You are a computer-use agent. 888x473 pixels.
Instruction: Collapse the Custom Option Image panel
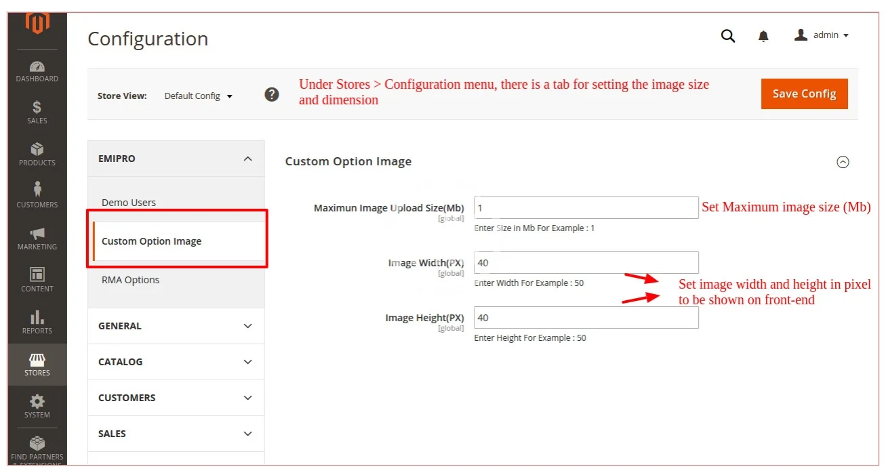point(843,162)
